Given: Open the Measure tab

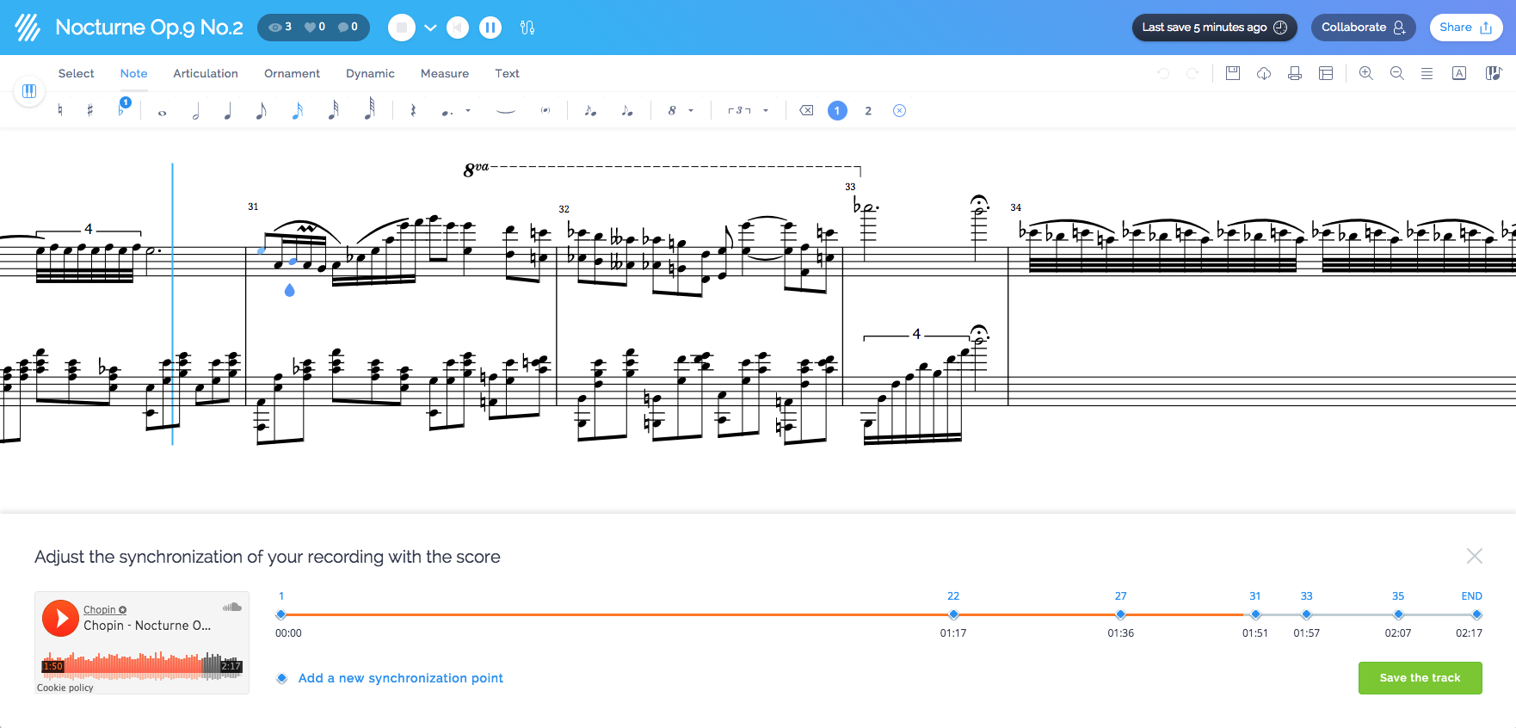Looking at the screenshot, I should coord(445,73).
